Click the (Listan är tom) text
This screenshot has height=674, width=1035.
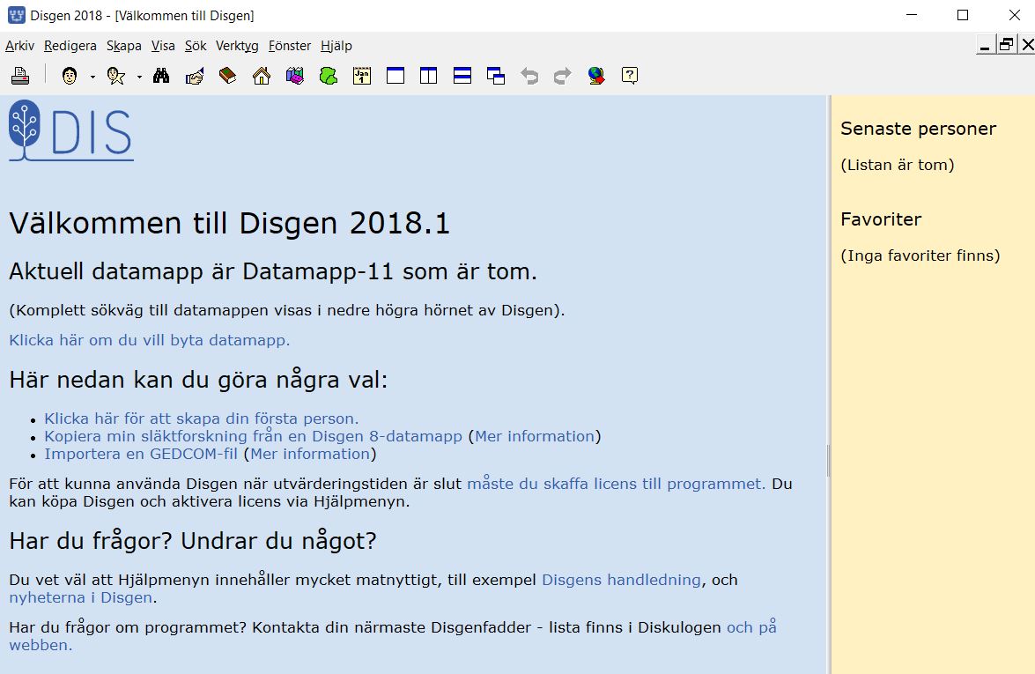[897, 165]
